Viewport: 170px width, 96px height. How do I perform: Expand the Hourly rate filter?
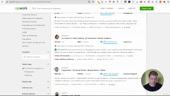pyautogui.click(x=48, y=82)
